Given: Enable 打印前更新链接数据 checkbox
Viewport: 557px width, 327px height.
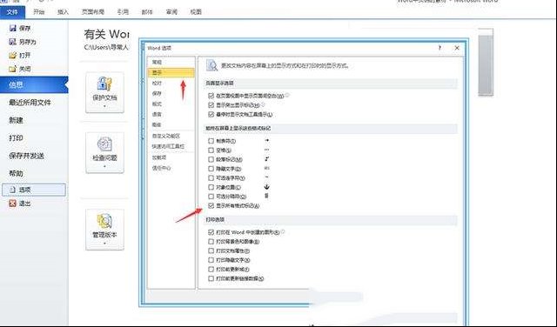Looking at the screenshot, I should [x=211, y=278].
